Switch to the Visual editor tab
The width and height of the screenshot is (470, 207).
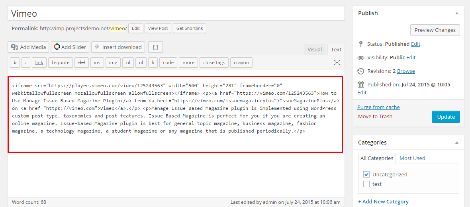point(314,49)
